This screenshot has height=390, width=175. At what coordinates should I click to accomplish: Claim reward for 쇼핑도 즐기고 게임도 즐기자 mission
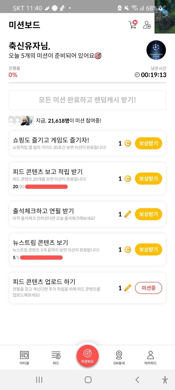point(148,143)
